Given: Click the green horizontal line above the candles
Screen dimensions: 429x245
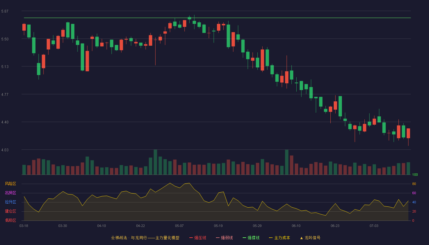Looking at the screenshot, I should pyautogui.click(x=217, y=18).
